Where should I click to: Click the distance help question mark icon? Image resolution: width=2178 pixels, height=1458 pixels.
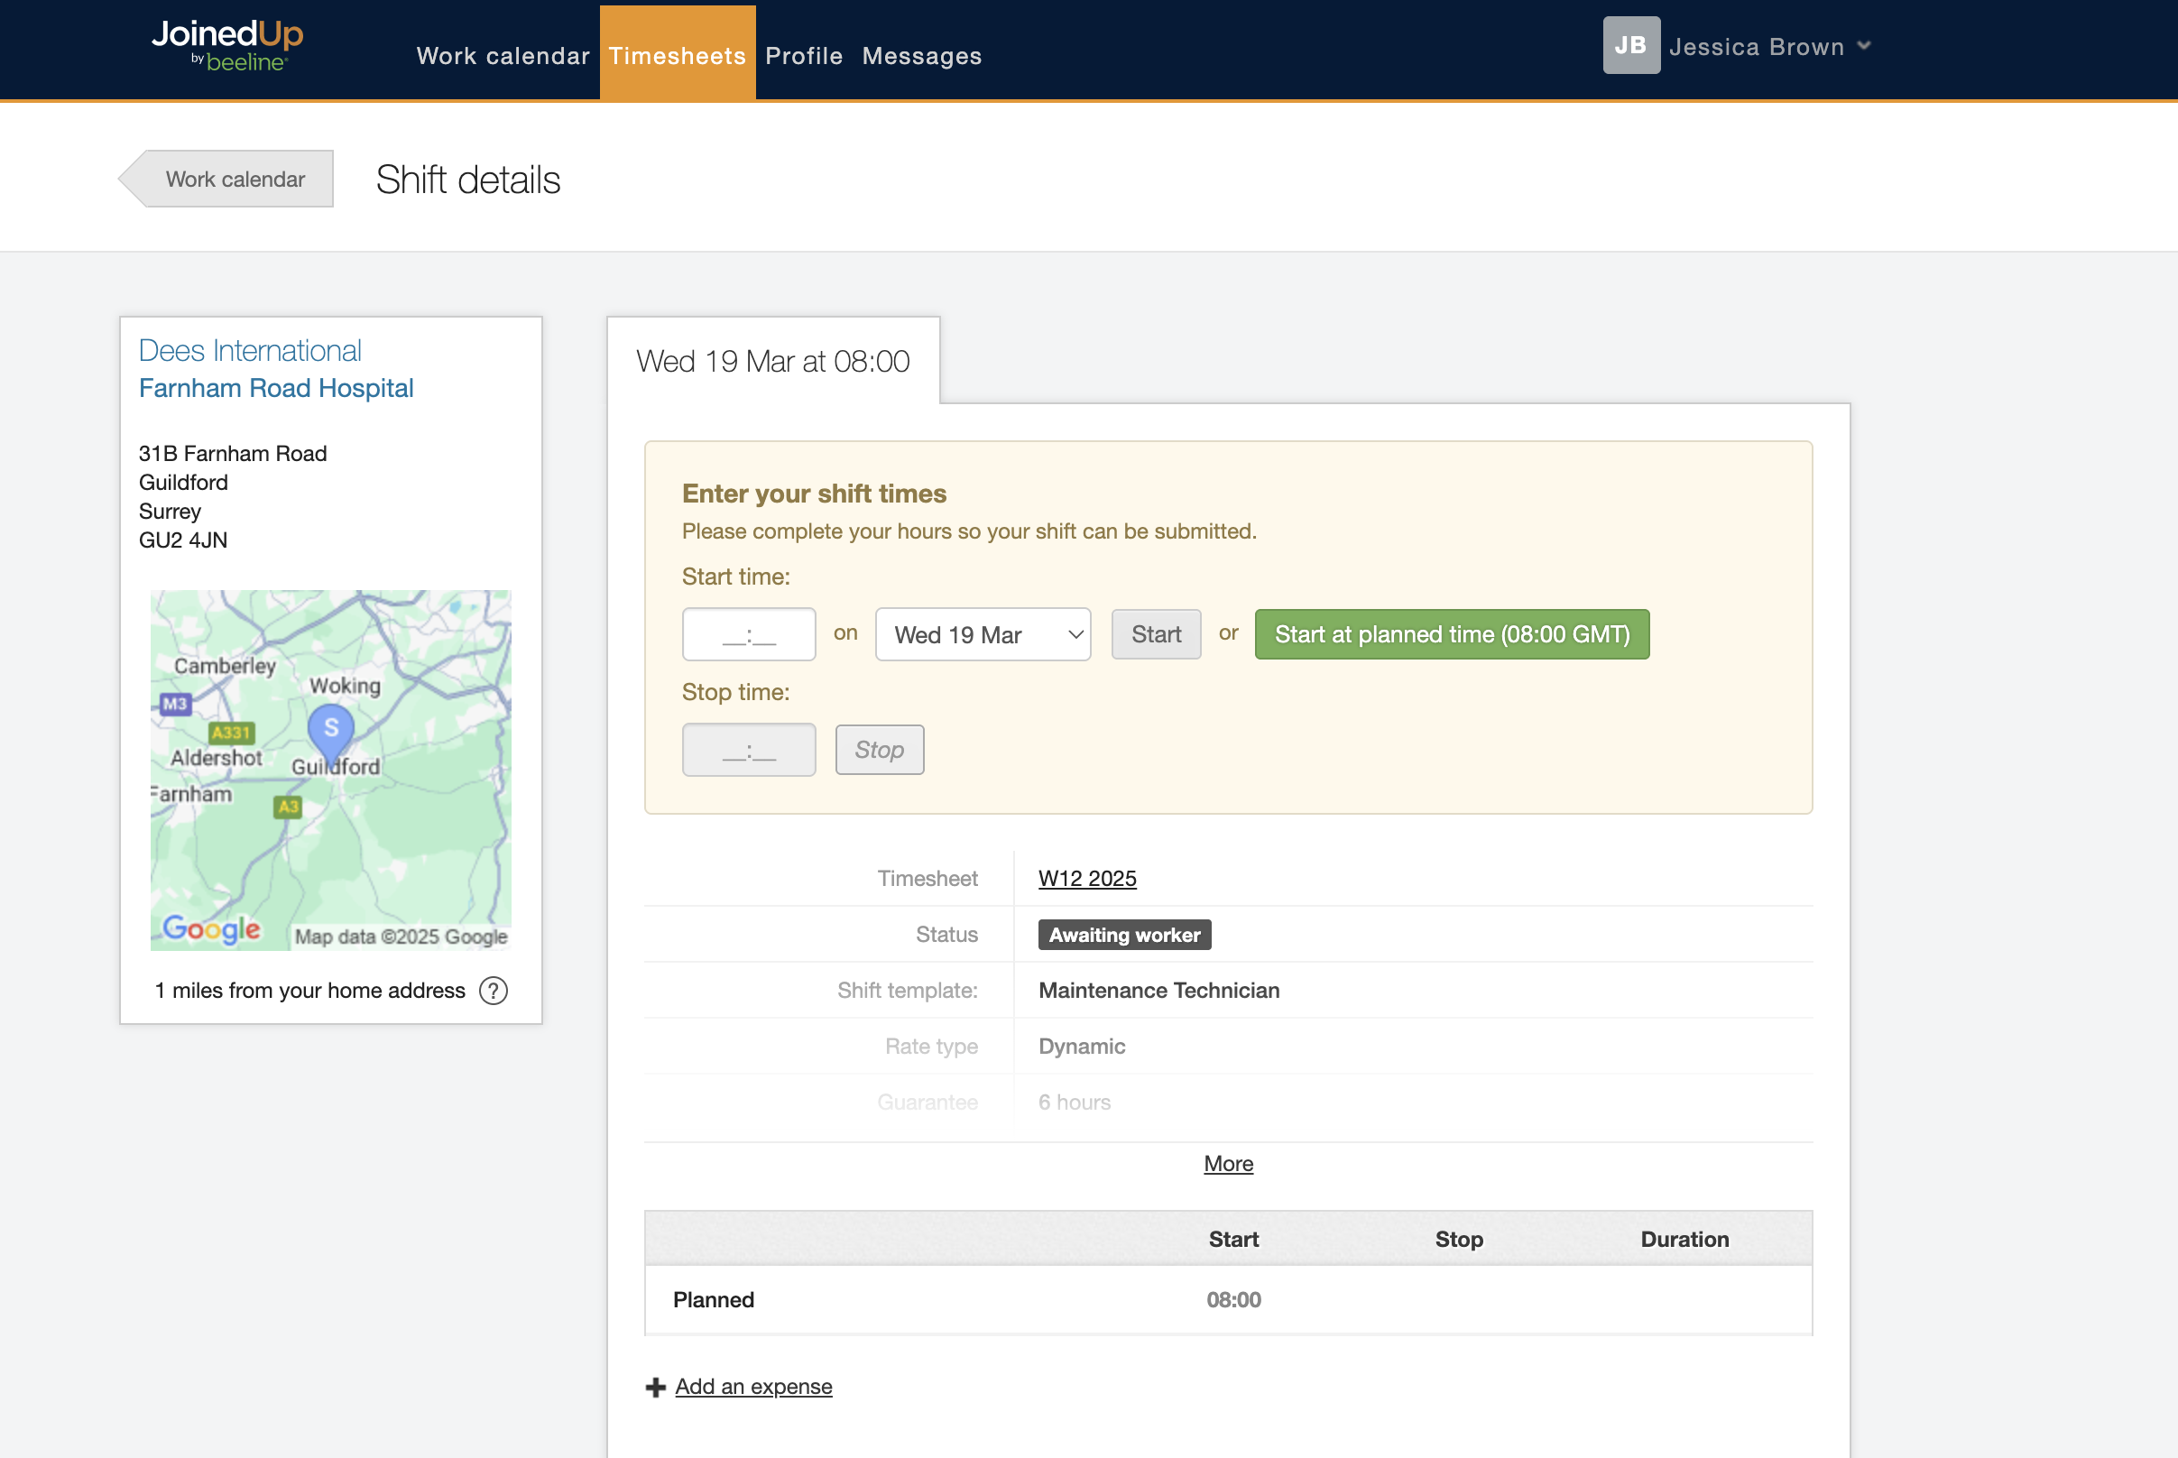(x=493, y=992)
